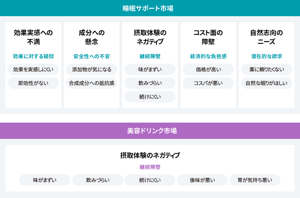Screen dimensions: 300x198
Task: Select 飲みづらい in the beauty drink section
Action: click(98, 180)
